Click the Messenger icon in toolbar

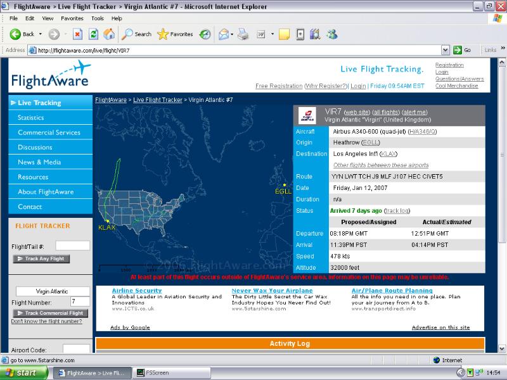coord(331,34)
